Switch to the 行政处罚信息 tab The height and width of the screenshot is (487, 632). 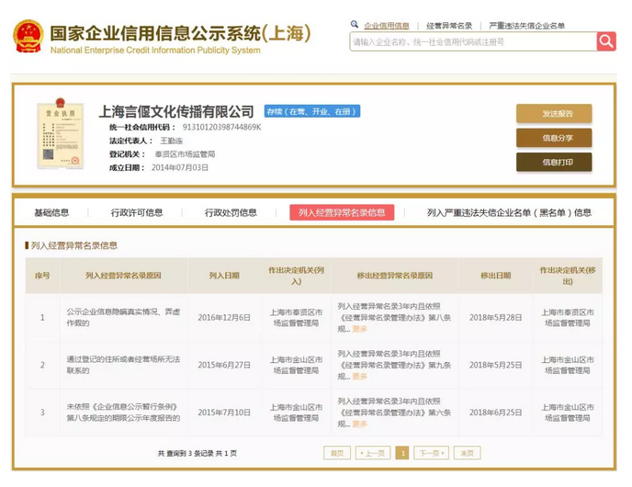pos(231,212)
